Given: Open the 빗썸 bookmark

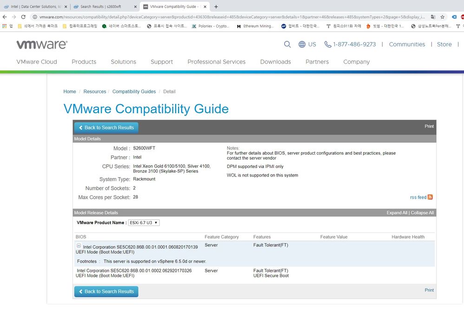Looking at the screenshot, I should (x=385, y=26).
